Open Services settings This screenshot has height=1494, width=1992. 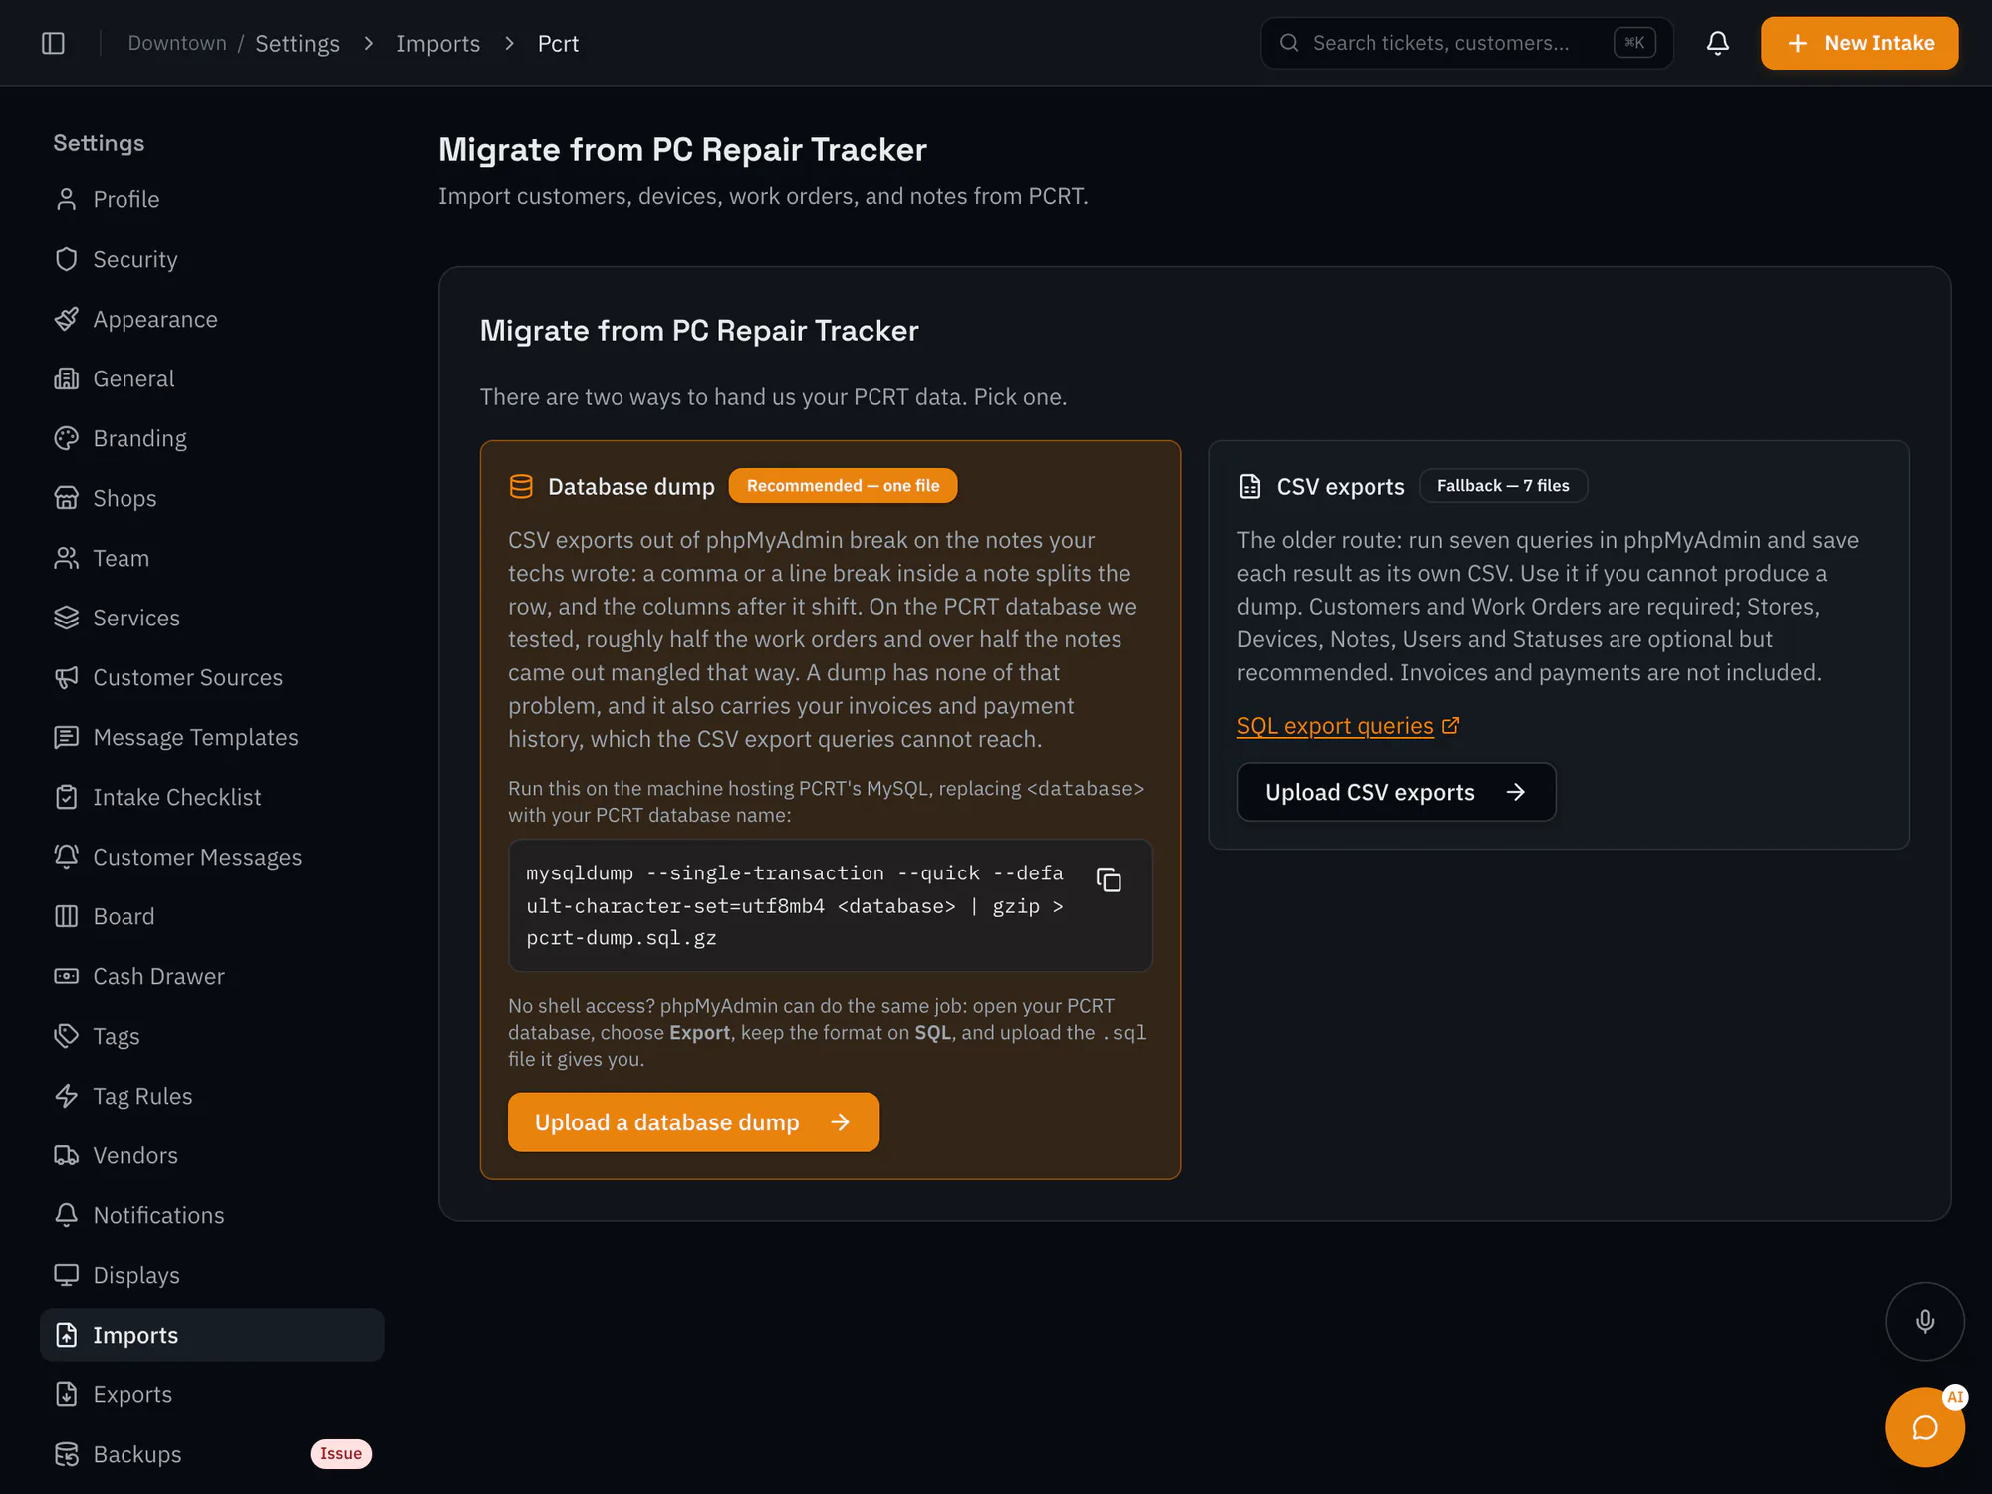click(x=212, y=618)
